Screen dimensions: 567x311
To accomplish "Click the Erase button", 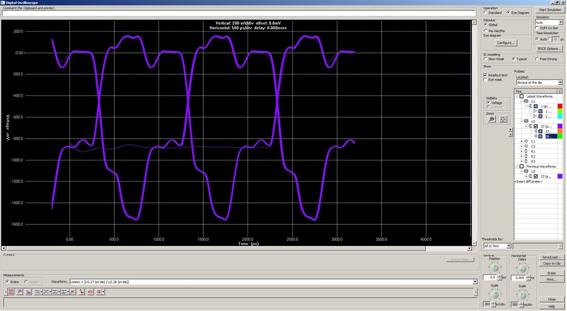I will (552, 273).
